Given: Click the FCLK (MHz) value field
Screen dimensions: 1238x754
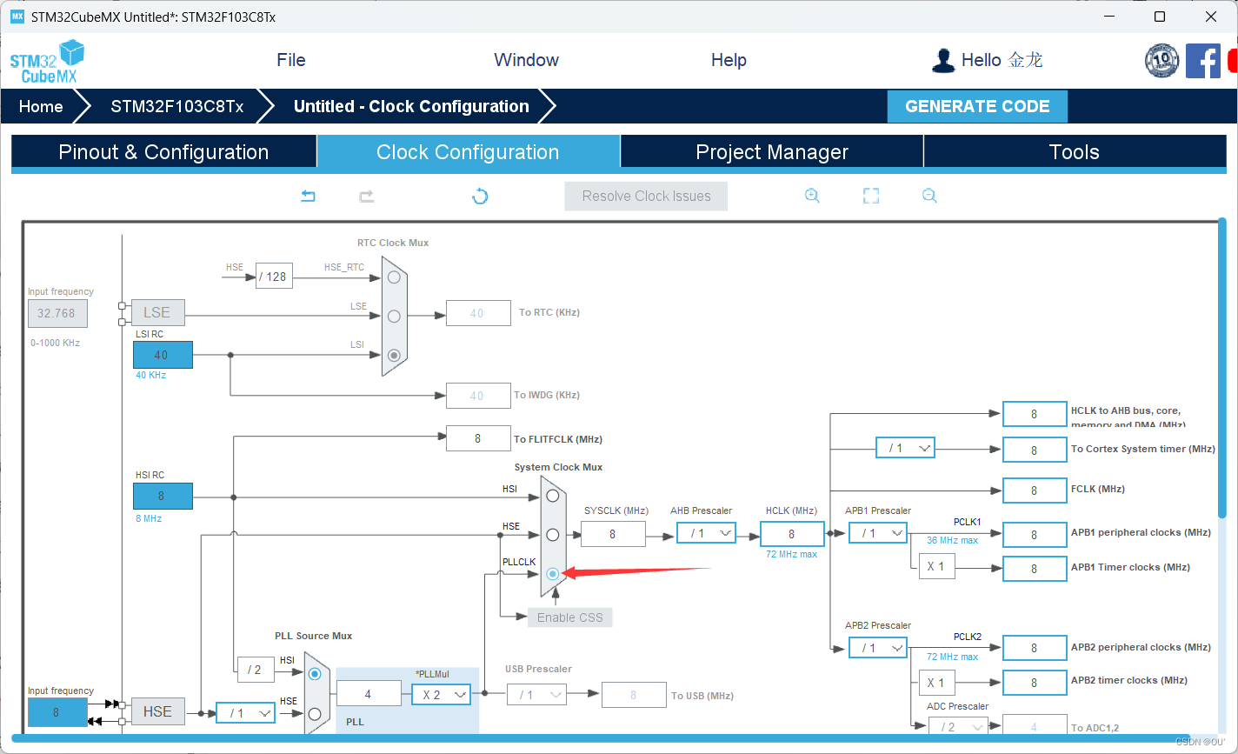Looking at the screenshot, I should point(1034,490).
